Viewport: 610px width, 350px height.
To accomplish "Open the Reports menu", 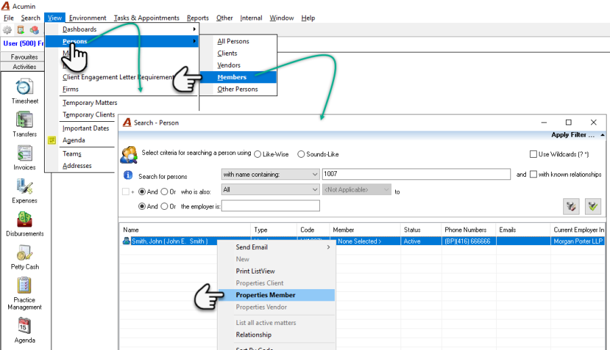I will (198, 18).
